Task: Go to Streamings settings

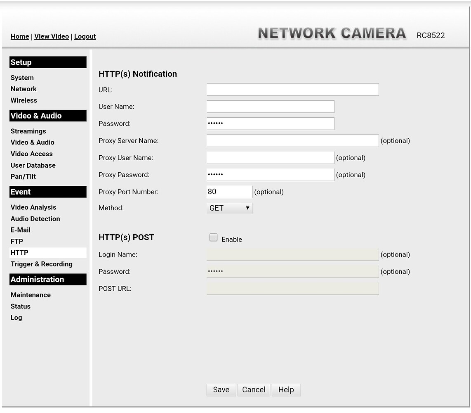Action: [28, 131]
